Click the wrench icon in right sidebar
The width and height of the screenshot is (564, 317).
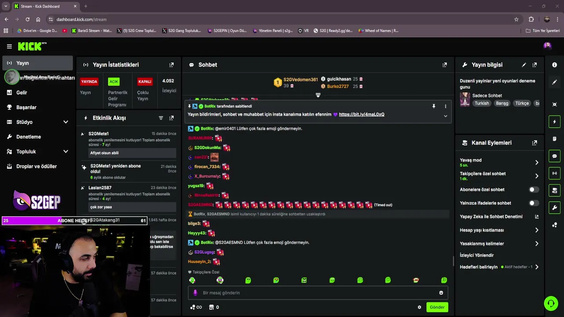pos(554,208)
